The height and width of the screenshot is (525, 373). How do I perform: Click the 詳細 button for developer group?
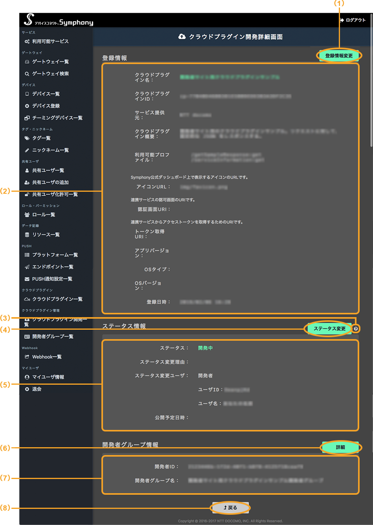(340, 447)
